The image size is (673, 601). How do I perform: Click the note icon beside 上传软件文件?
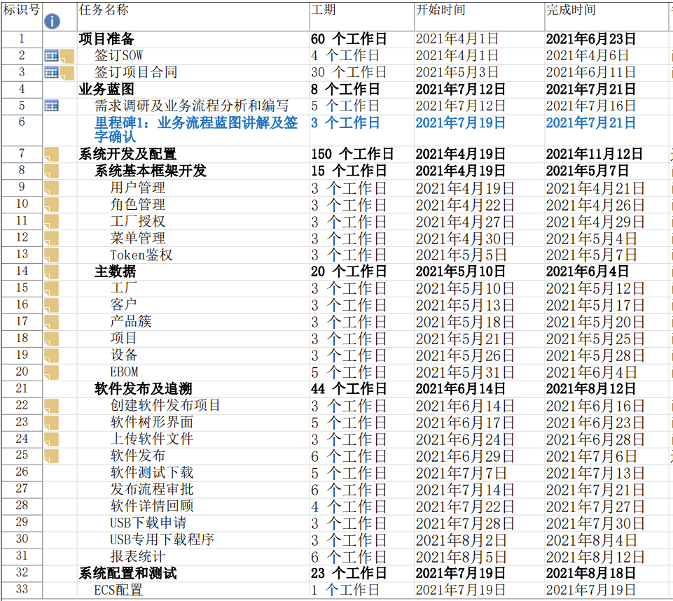point(52,439)
